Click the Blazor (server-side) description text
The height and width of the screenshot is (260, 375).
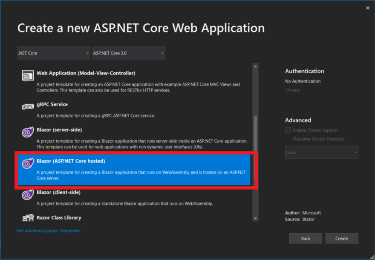click(142, 144)
